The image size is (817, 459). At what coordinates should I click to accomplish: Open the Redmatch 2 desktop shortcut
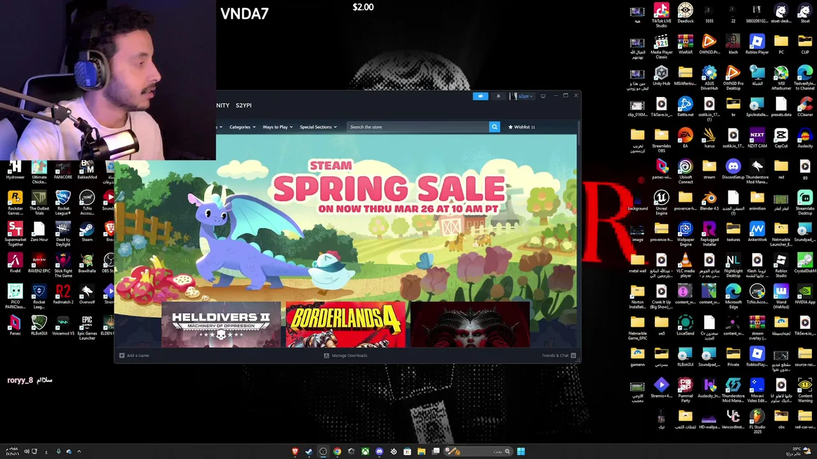tap(63, 295)
